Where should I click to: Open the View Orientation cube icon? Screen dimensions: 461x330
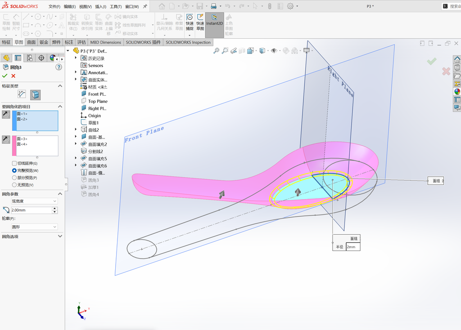coord(250,51)
